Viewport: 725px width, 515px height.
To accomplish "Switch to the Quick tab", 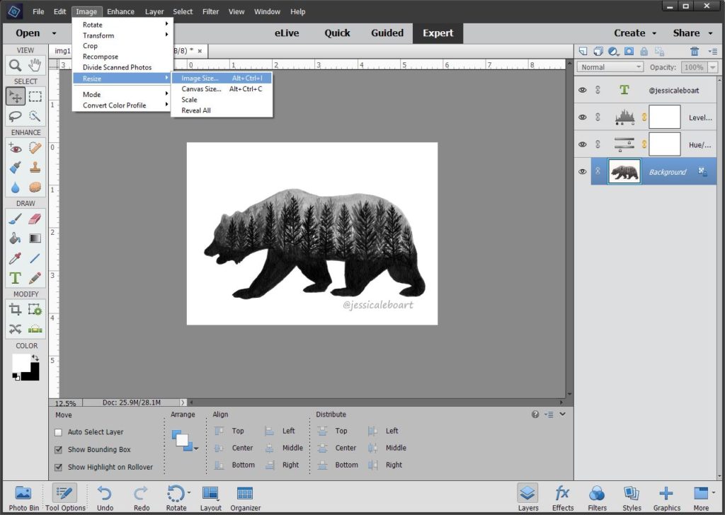I will (337, 33).
